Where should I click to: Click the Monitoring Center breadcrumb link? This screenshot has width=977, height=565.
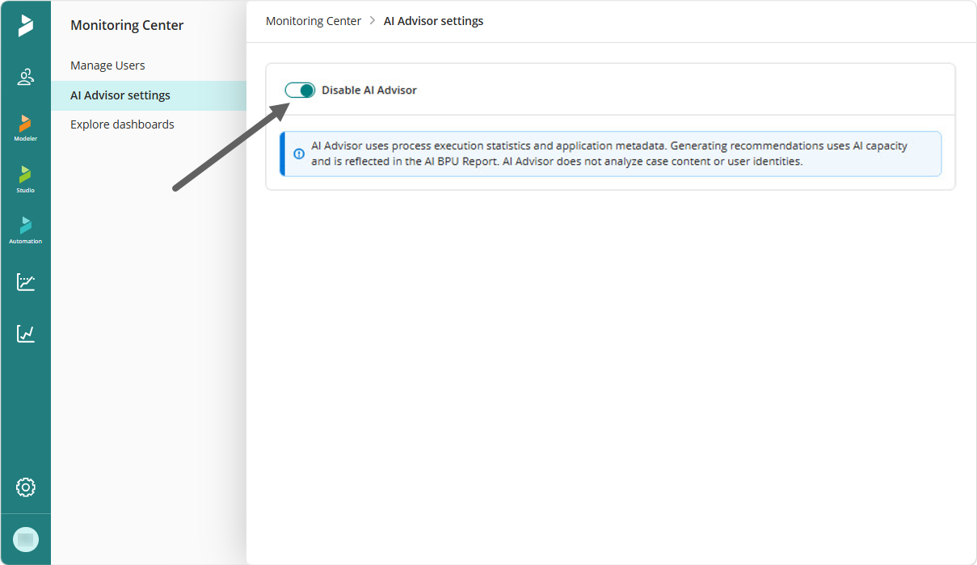click(314, 21)
